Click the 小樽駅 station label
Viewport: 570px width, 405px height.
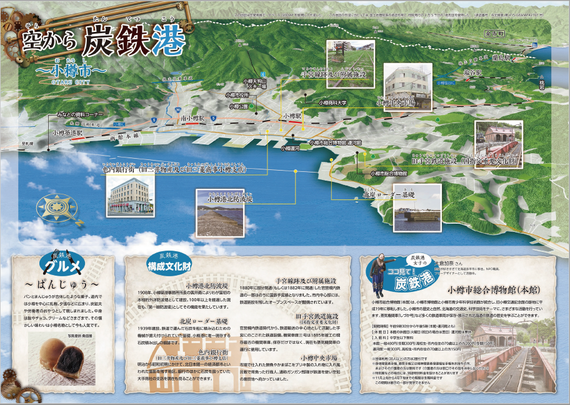[x=292, y=116]
